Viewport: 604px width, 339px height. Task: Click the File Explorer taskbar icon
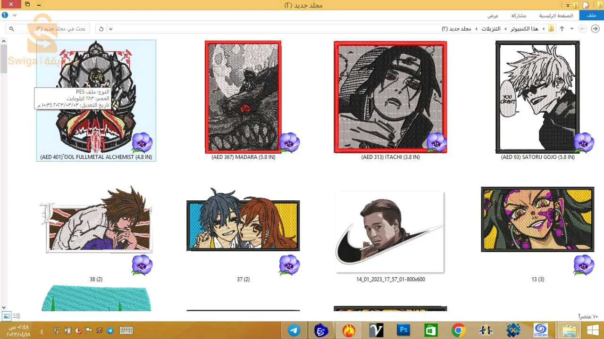(x=569, y=330)
